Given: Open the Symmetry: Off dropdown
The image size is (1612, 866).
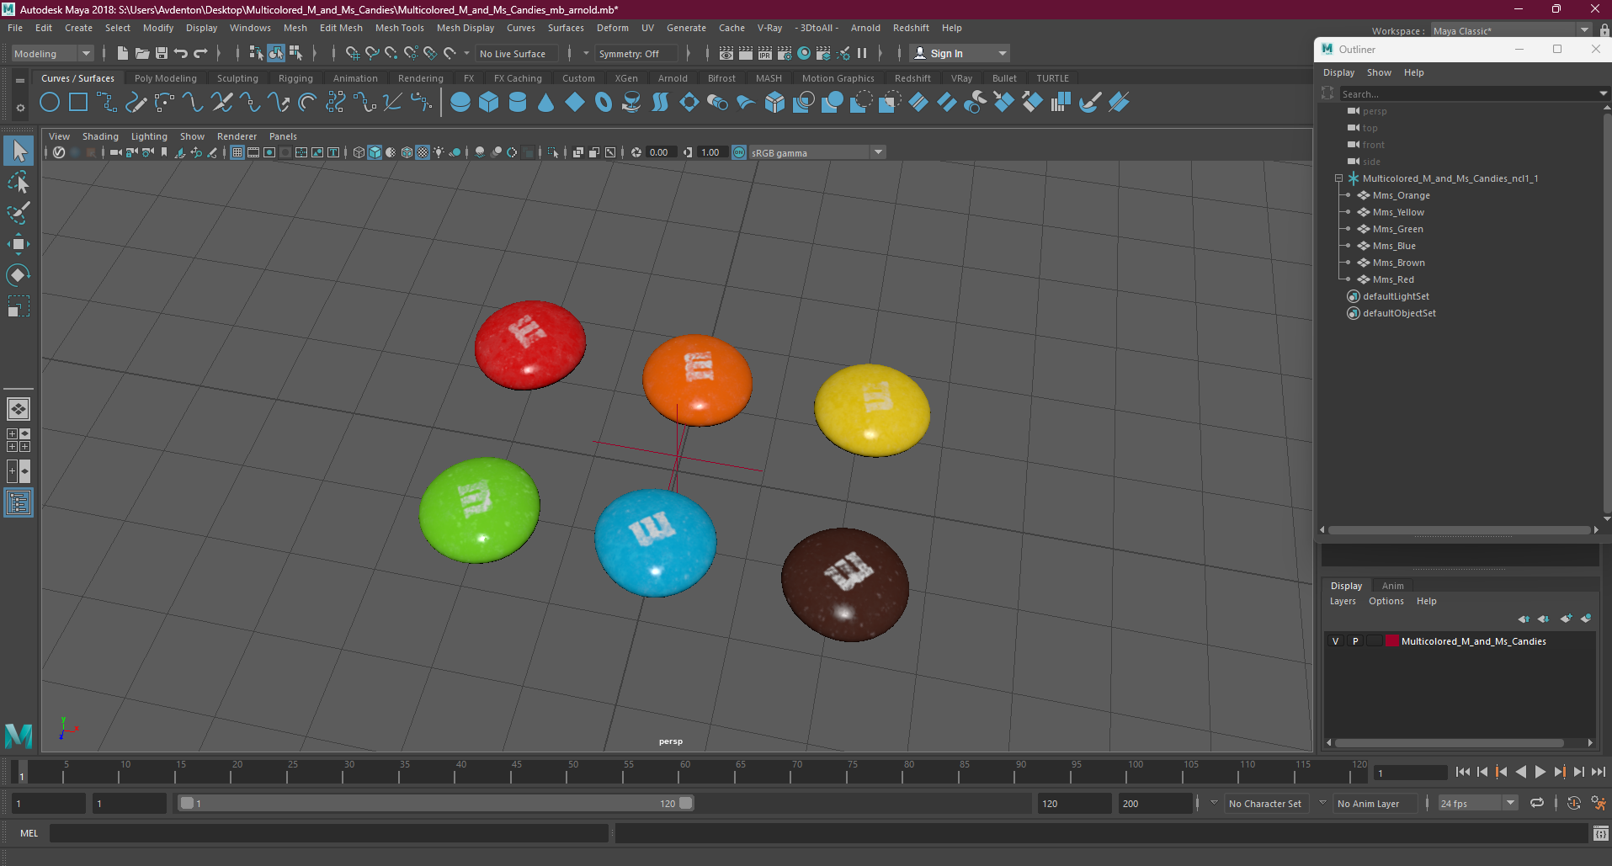Looking at the screenshot, I should click(636, 53).
